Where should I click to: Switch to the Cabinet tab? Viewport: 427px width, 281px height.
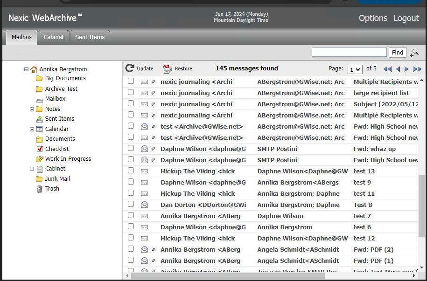tap(54, 37)
